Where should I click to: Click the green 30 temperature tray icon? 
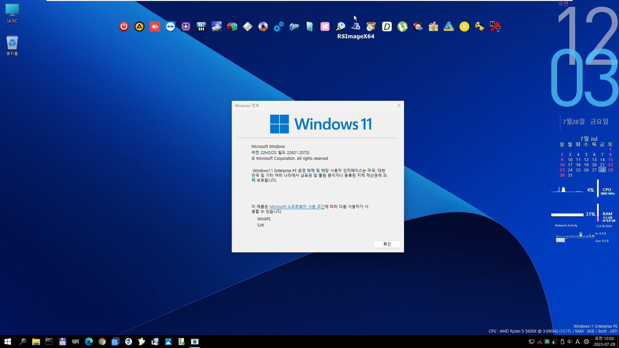click(x=547, y=342)
